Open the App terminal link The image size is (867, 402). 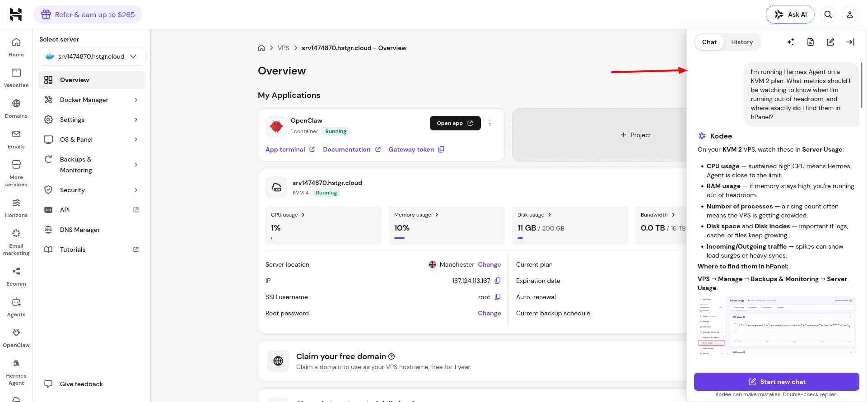[290, 149]
